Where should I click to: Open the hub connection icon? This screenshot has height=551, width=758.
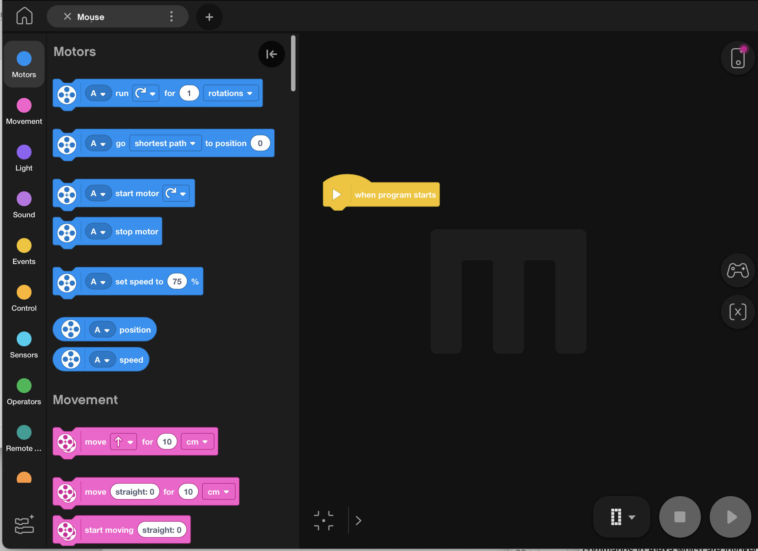(x=737, y=58)
